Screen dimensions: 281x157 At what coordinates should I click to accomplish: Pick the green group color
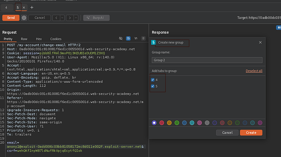[x=177, y=123]
